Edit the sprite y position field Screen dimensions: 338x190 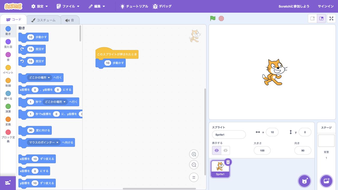[305, 132]
